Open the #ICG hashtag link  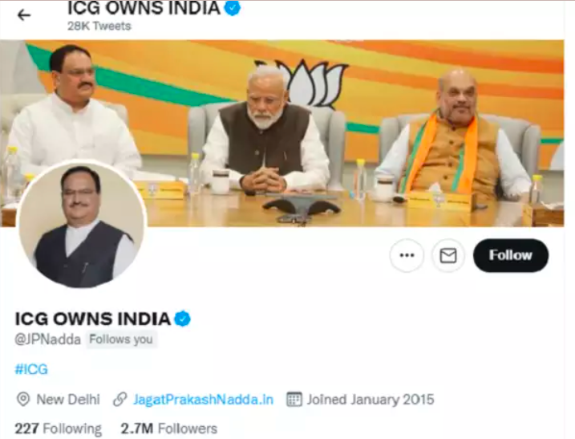(x=31, y=369)
